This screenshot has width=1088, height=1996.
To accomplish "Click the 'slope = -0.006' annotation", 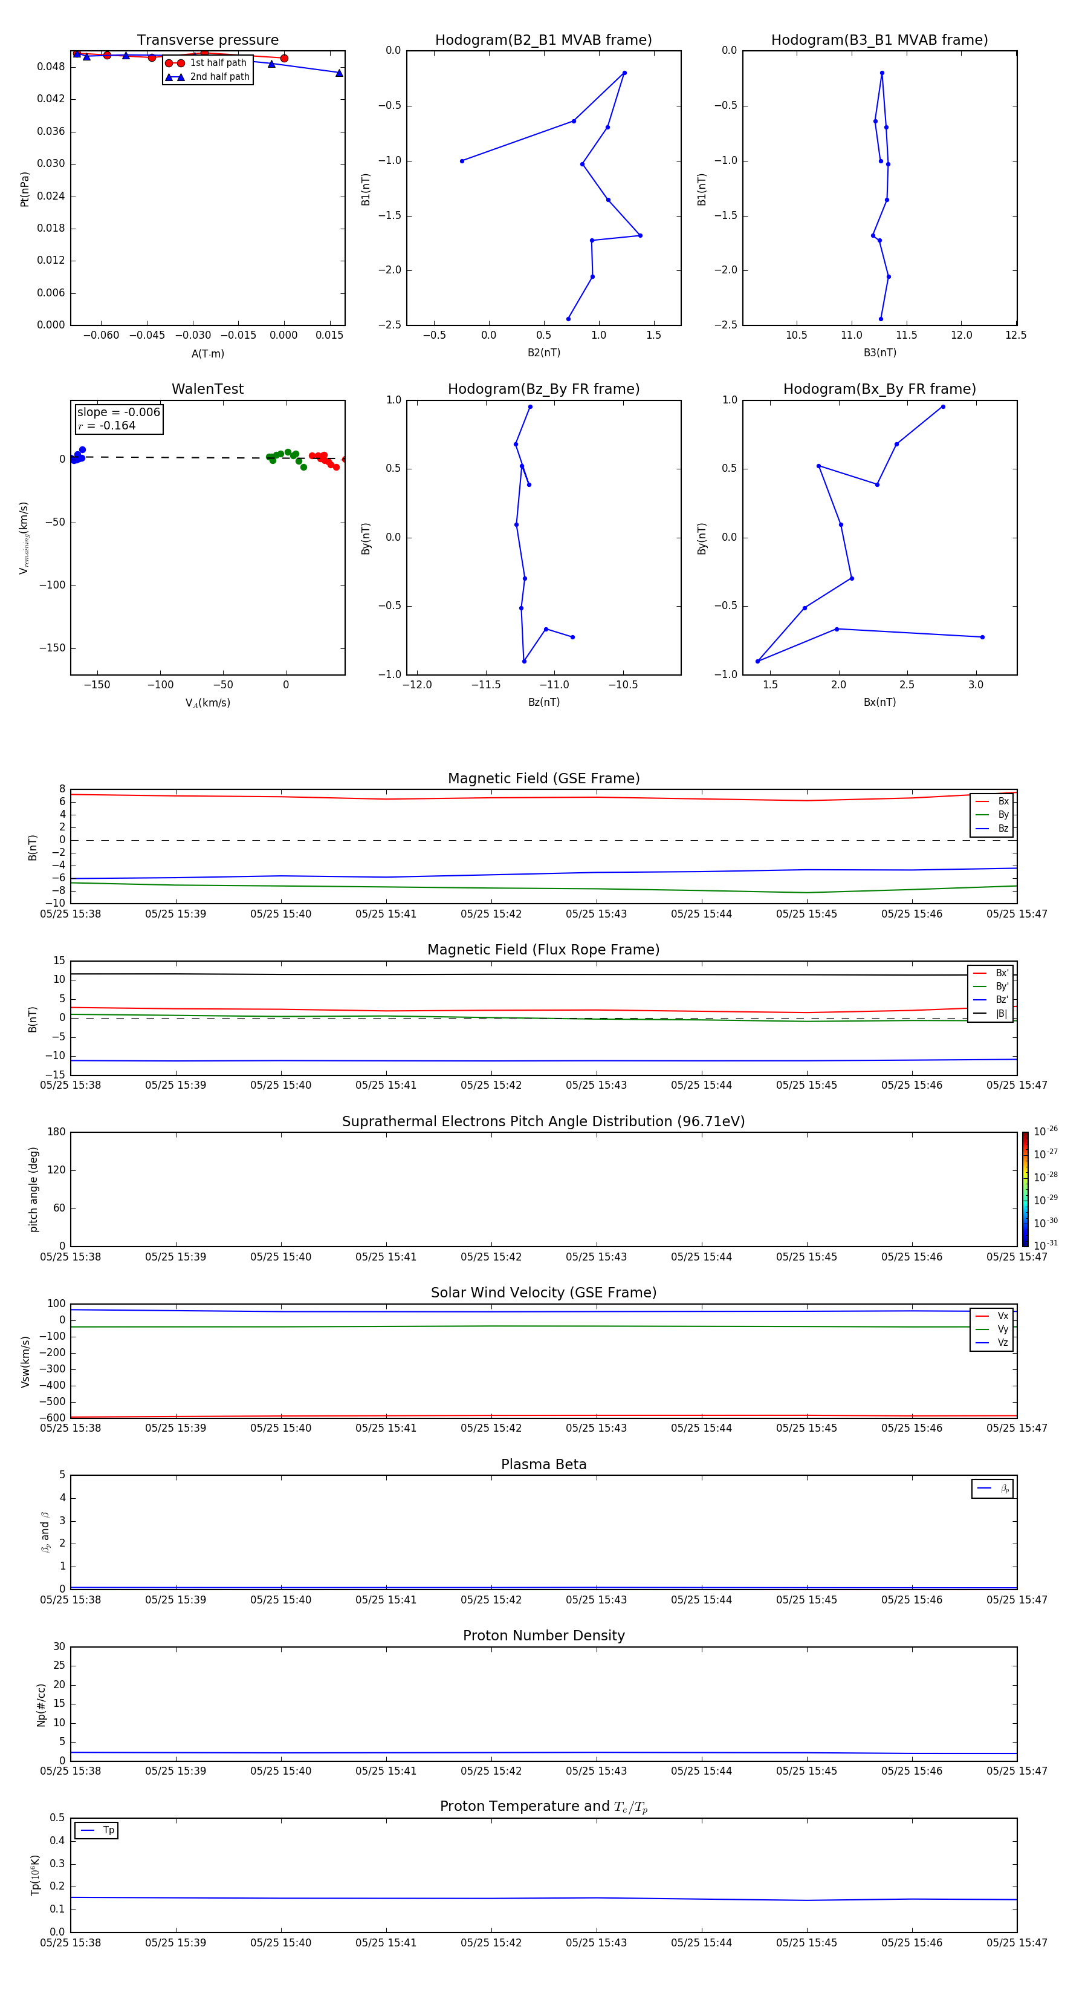I will pos(118,413).
